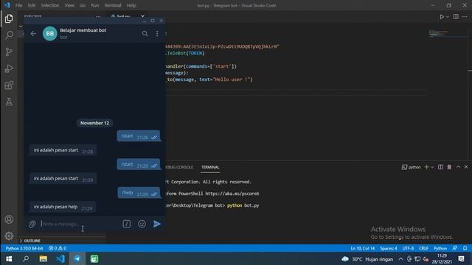This screenshot has width=472, height=265.
Task: Open the Windows action center
Action: pos(461,258)
